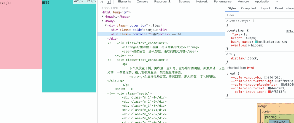
Task: Select the Styles sidebar tab
Action: (x=232, y=8)
